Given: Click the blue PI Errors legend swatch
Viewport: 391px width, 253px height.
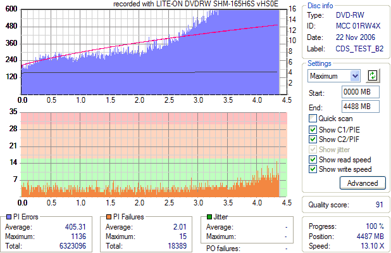Looking at the screenshot, I should 9,217.
